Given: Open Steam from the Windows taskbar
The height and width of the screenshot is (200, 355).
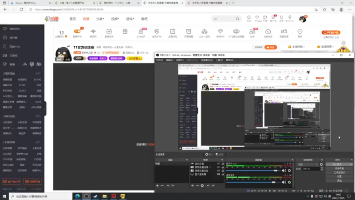Looking at the screenshot, I should [x=95, y=196].
